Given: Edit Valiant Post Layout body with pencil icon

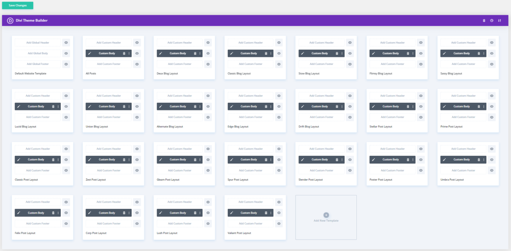Looking at the screenshot, I should point(232,212).
